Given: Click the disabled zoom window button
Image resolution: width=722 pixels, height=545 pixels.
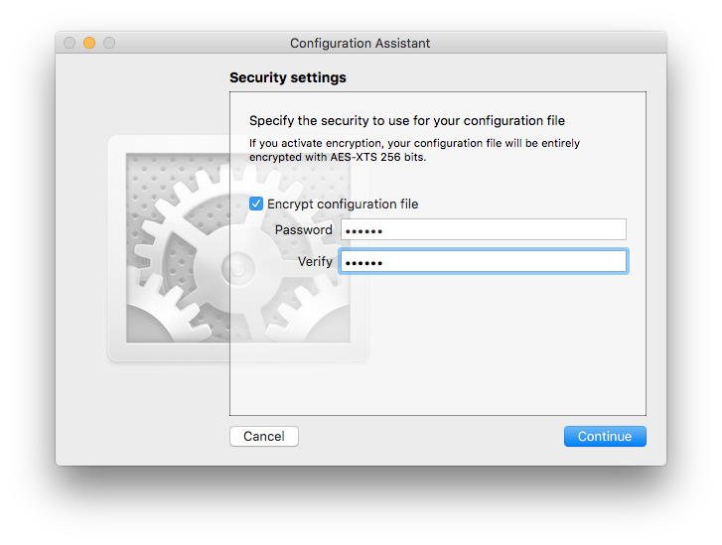Looking at the screenshot, I should click(109, 43).
